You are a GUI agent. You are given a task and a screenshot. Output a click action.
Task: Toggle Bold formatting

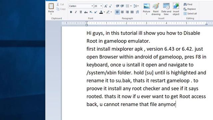pyautogui.click(x=71, y=12)
